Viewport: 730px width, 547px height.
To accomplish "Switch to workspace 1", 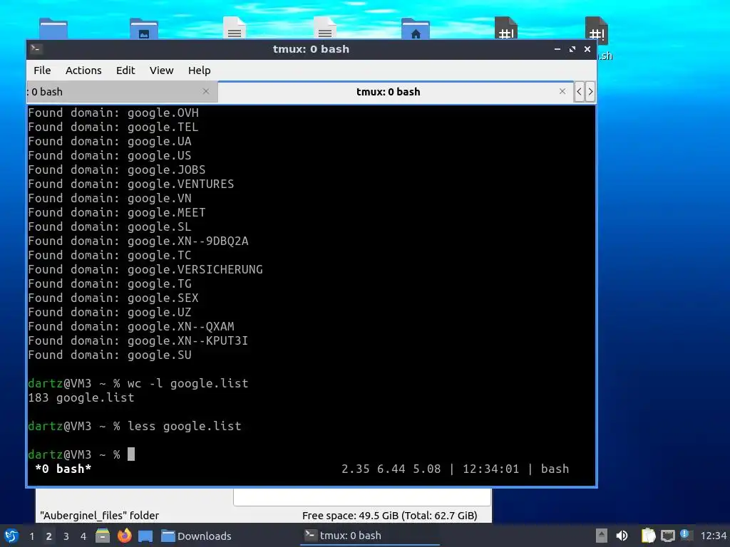I will pyautogui.click(x=31, y=536).
